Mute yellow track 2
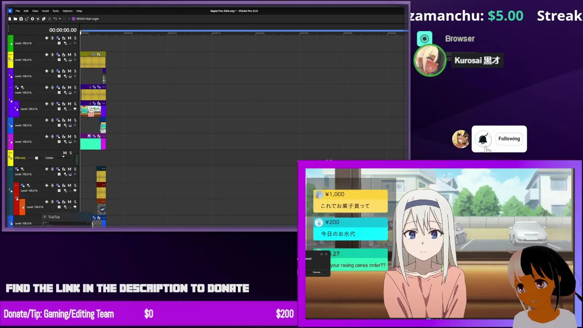583x328 pixels. pos(69,55)
